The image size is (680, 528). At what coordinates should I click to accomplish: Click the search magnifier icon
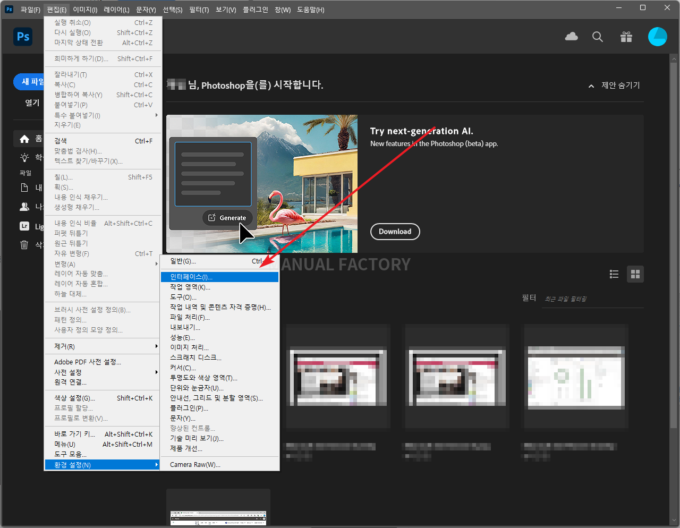pyautogui.click(x=598, y=37)
